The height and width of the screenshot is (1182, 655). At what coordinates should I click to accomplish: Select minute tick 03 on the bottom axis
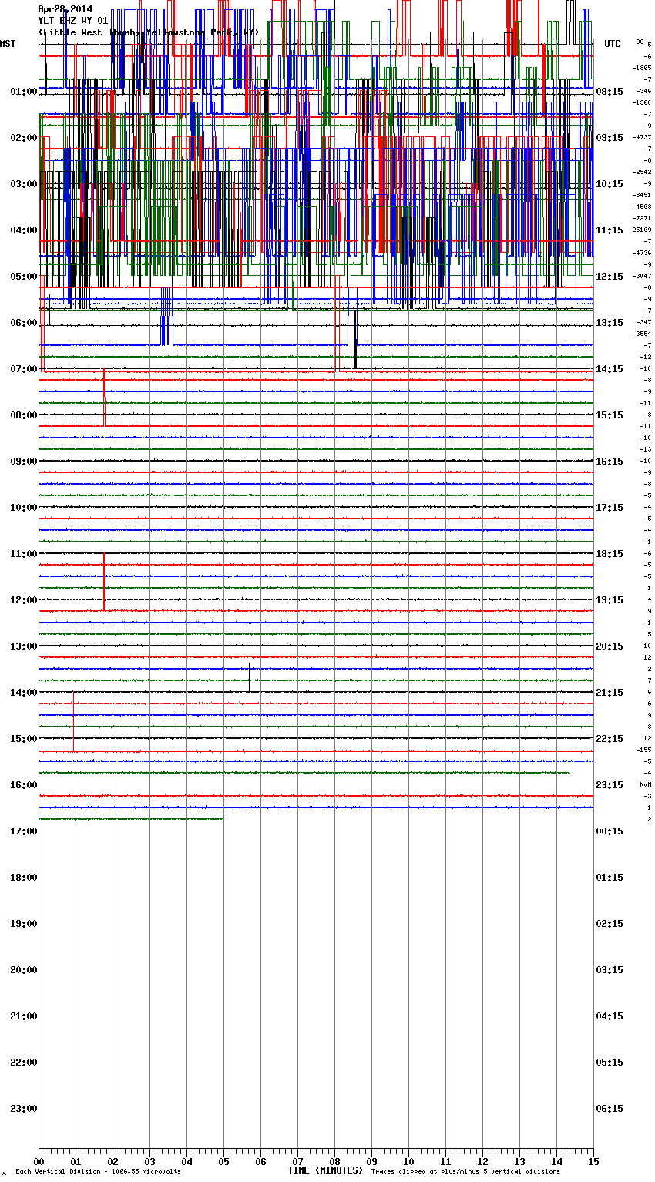pos(149,1161)
